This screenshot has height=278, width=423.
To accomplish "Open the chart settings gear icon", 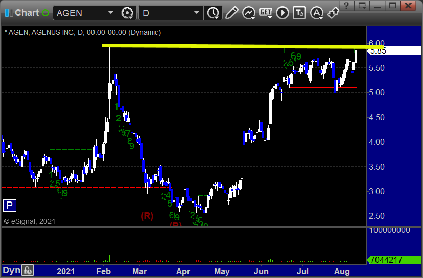I will (x=127, y=13).
